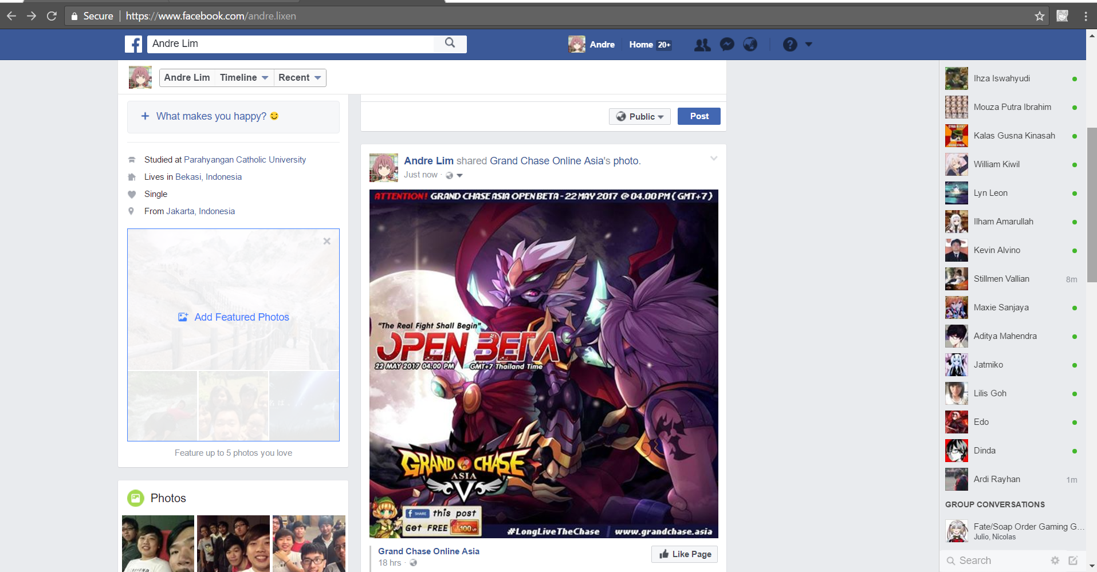Image resolution: width=1097 pixels, height=572 pixels.
Task: Click the search magnifier button
Action: [450, 44]
